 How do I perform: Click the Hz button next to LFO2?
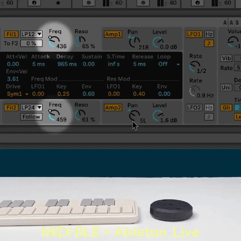click(209, 108)
